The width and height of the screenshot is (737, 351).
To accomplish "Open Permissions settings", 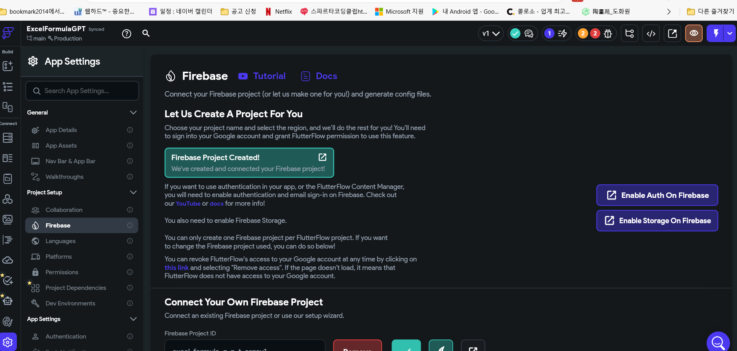I will tap(81, 272).
